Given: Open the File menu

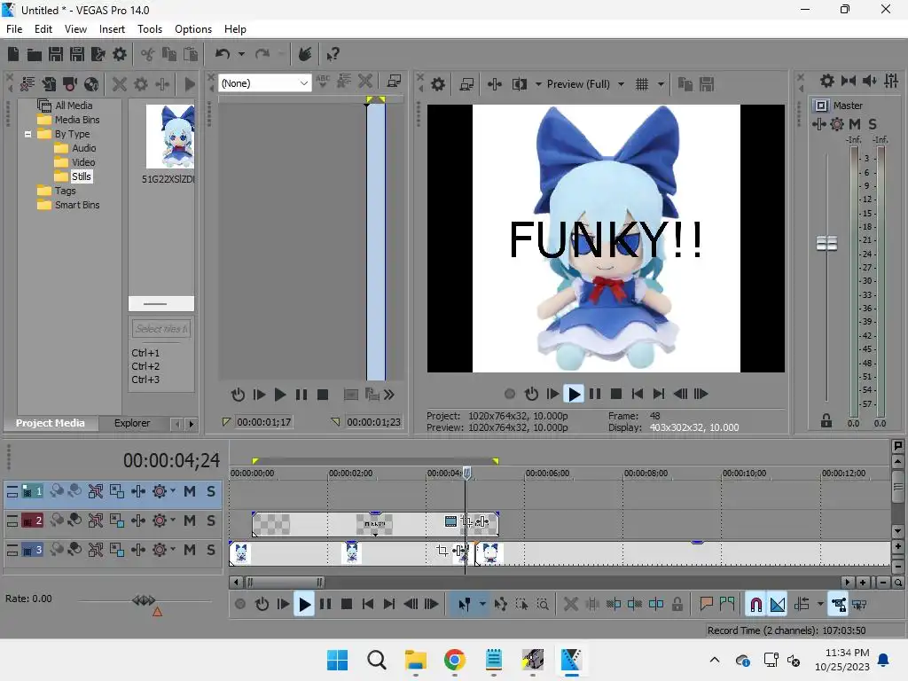Looking at the screenshot, I should (14, 29).
